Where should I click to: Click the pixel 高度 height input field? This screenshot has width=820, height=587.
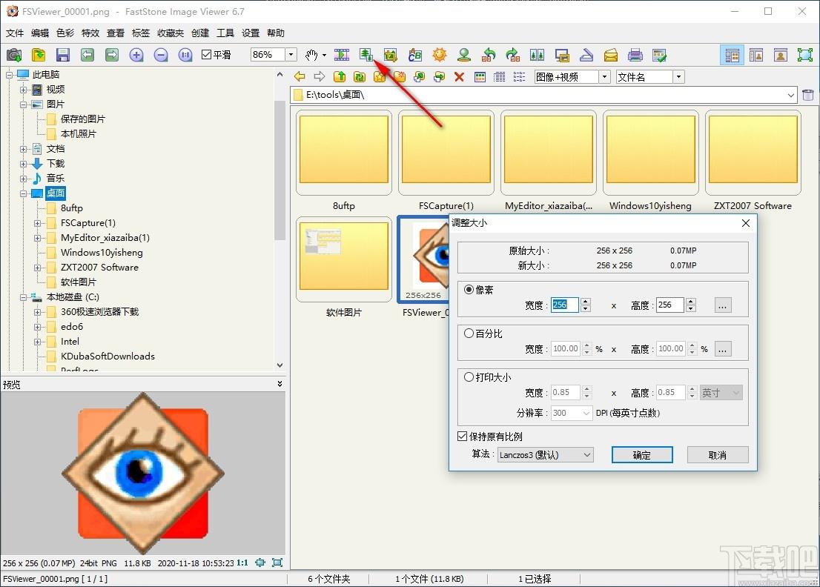click(670, 305)
